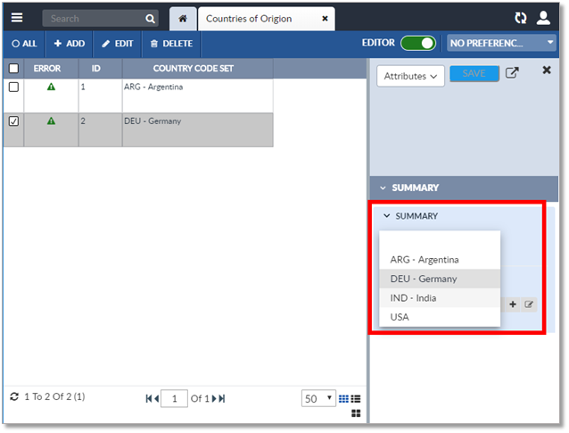
Task: Open the hamburger menu
Action: pyautogui.click(x=18, y=18)
